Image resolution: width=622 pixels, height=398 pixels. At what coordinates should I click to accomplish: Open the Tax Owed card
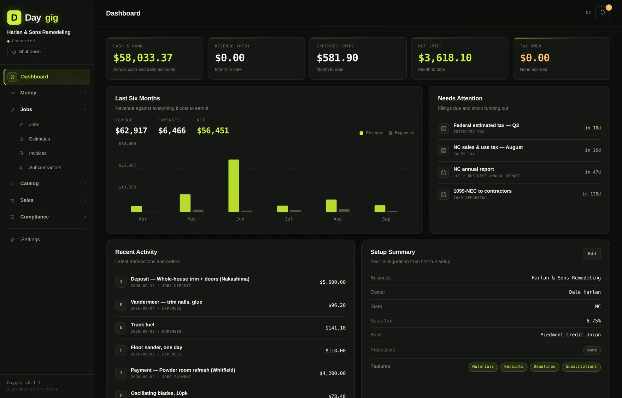pyautogui.click(x=561, y=59)
